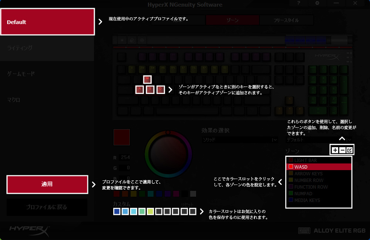Add a new lighting zone with the plus icon

tap(335, 150)
